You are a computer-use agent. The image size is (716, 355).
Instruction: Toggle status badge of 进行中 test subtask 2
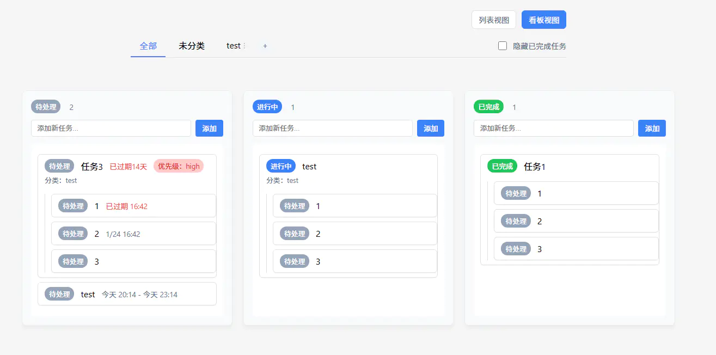pyautogui.click(x=295, y=234)
